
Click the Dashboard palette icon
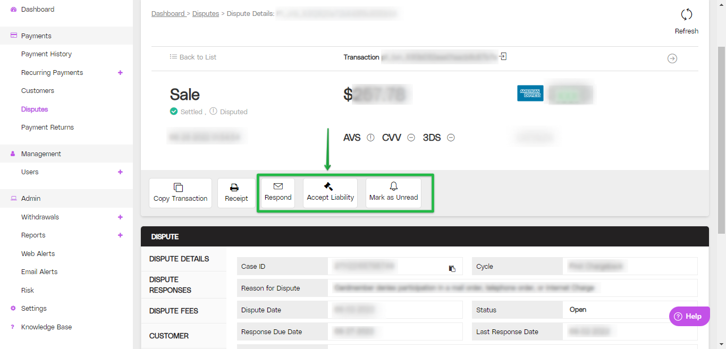(13, 10)
